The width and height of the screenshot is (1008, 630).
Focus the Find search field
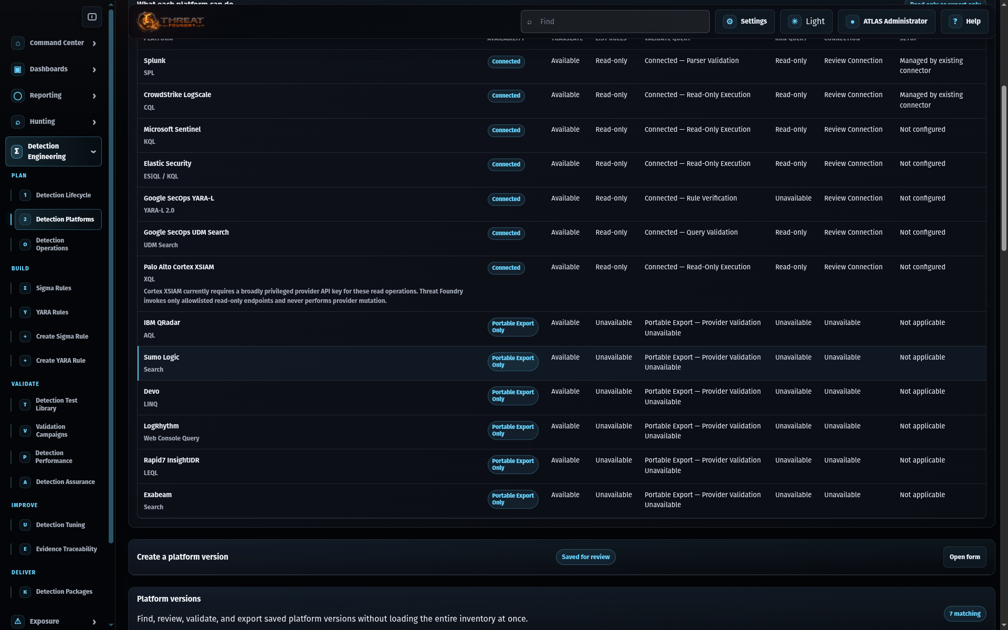(615, 22)
